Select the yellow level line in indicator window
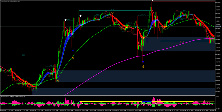The width and height of the screenshot is (222, 112). pyautogui.click(x=108, y=101)
